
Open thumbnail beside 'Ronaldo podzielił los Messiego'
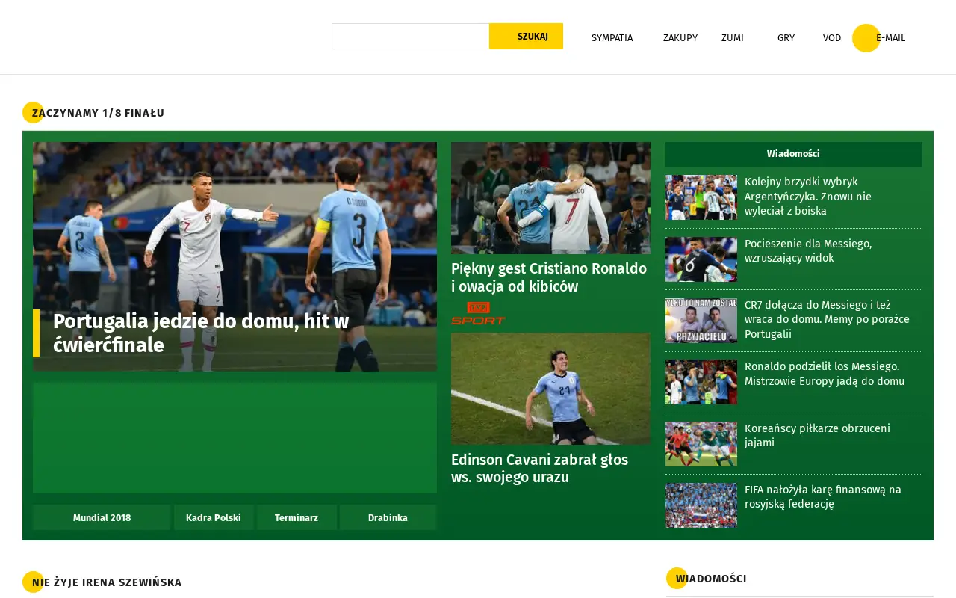pyautogui.click(x=701, y=382)
